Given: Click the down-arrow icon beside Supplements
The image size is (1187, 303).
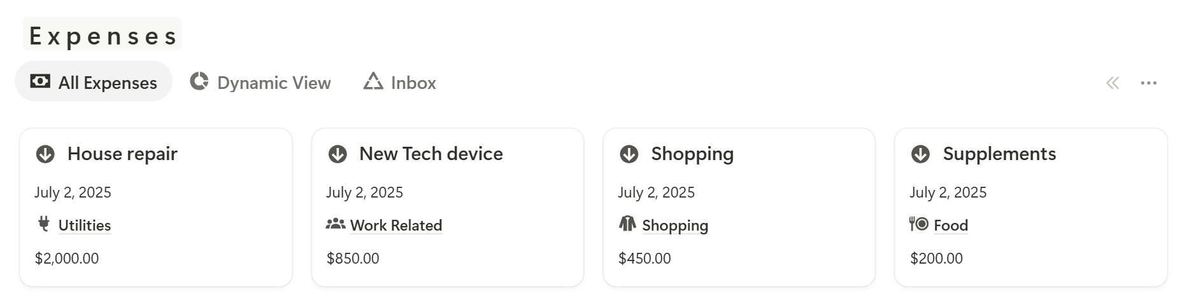Looking at the screenshot, I should click(x=921, y=154).
